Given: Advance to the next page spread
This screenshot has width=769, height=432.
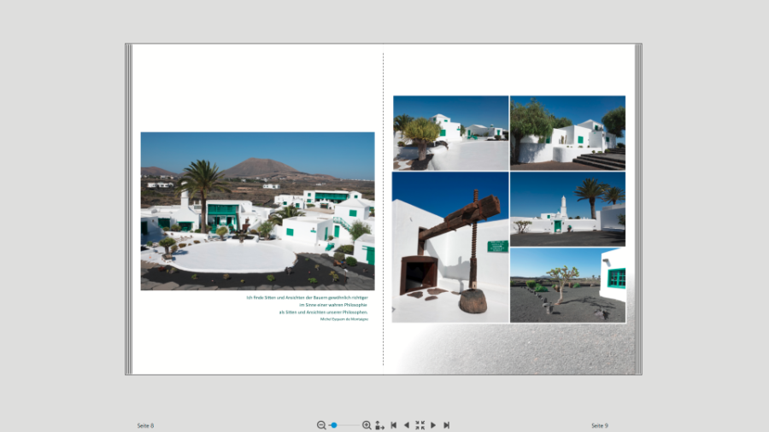Looking at the screenshot, I should [x=433, y=425].
